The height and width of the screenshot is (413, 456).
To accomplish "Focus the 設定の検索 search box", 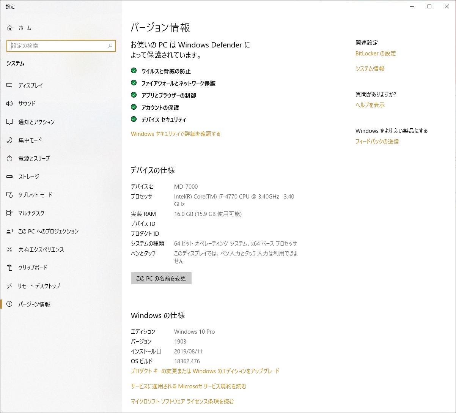I will [61, 46].
